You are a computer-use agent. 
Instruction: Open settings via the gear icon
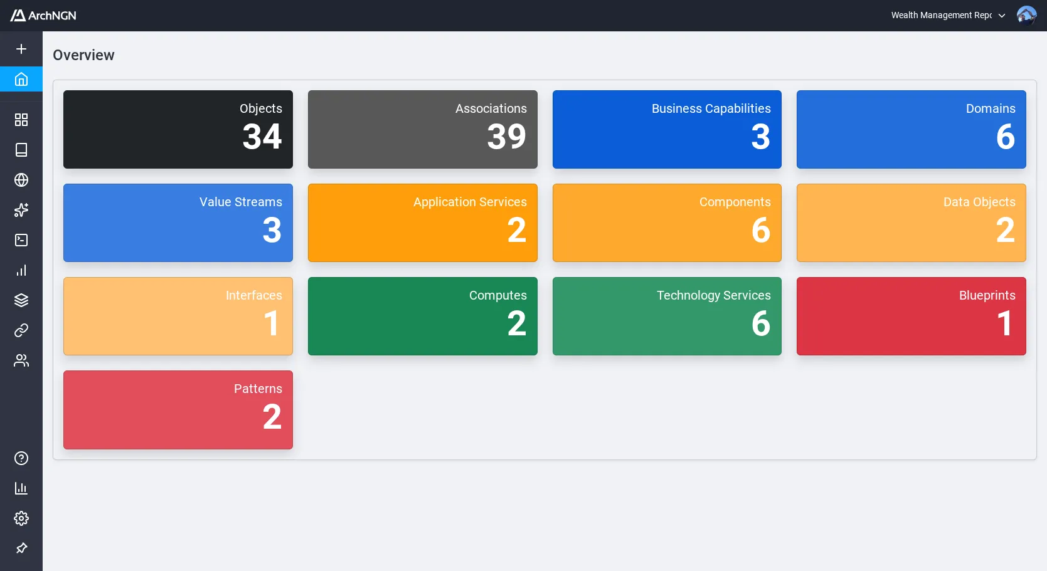[21, 518]
